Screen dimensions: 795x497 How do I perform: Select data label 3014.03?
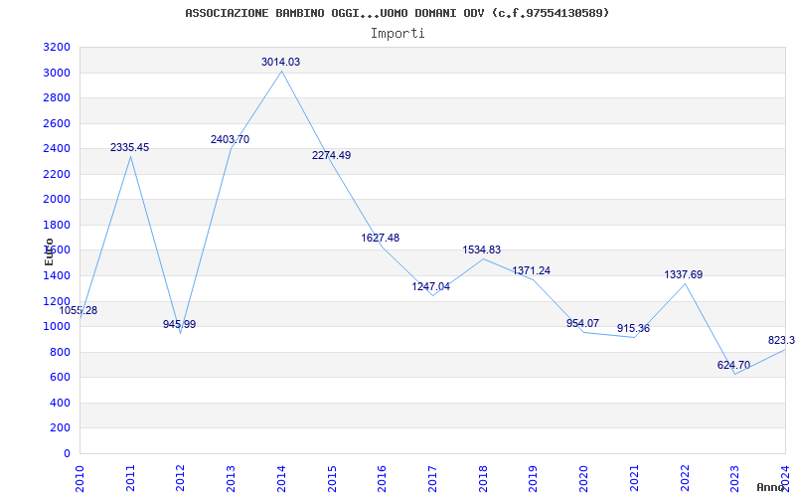tap(280, 62)
